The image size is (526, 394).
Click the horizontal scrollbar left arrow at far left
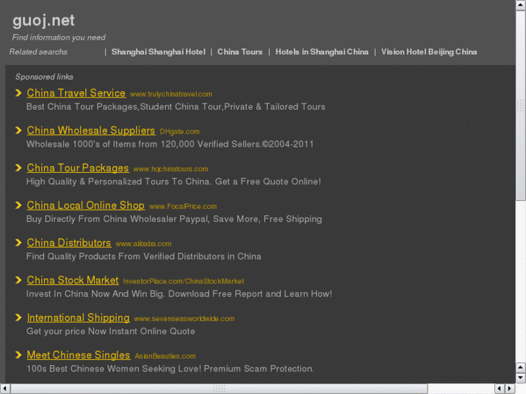click(5, 389)
